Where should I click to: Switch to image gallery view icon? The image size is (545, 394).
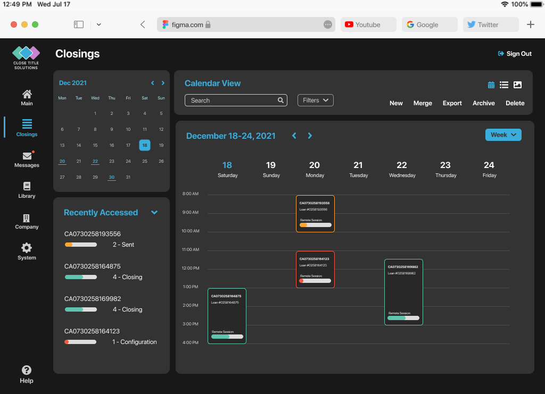517,85
